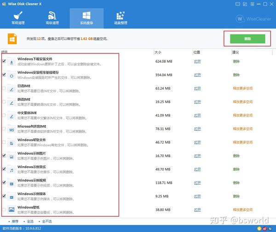Open the 常规清理 common cleaner tab
The image size is (276, 232).
pos(18,18)
